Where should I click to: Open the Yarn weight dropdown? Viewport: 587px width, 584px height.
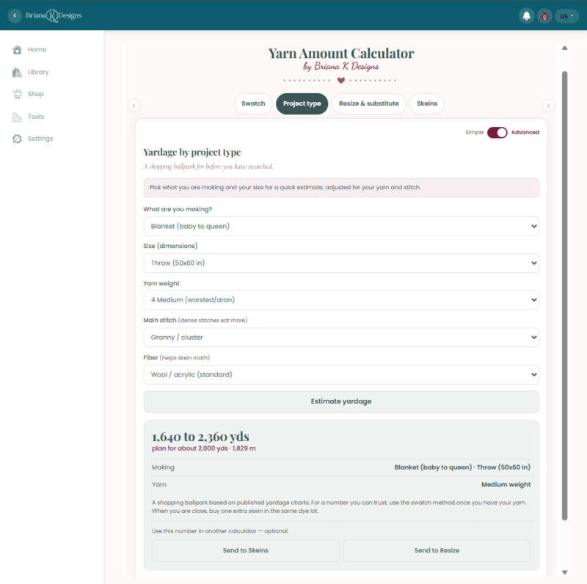pos(341,300)
